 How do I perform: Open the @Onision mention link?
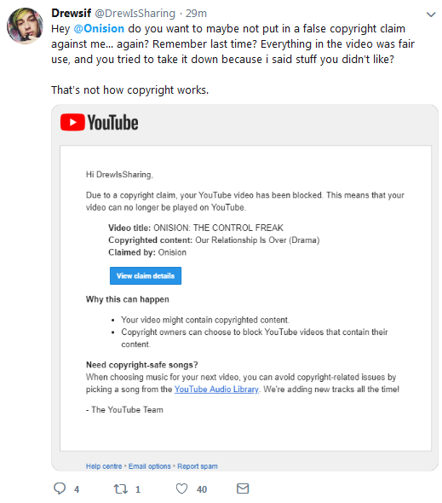[x=99, y=28]
